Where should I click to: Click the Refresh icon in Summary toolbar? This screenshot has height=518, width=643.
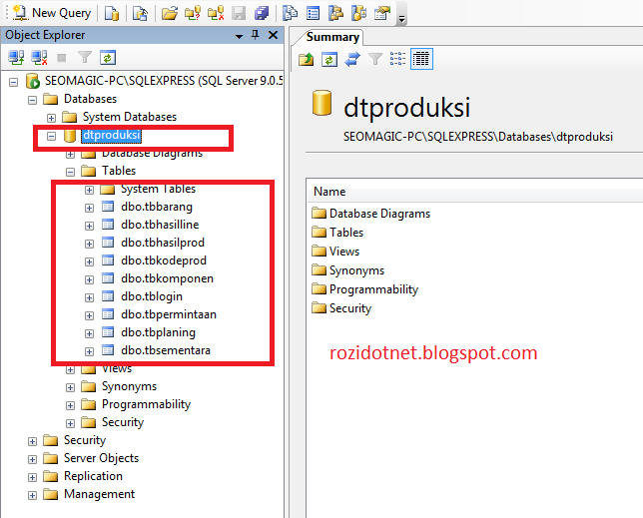(328, 59)
